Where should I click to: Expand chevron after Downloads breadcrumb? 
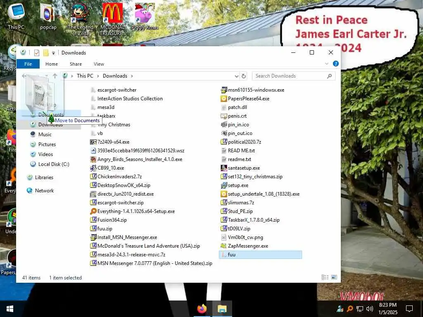(x=132, y=76)
